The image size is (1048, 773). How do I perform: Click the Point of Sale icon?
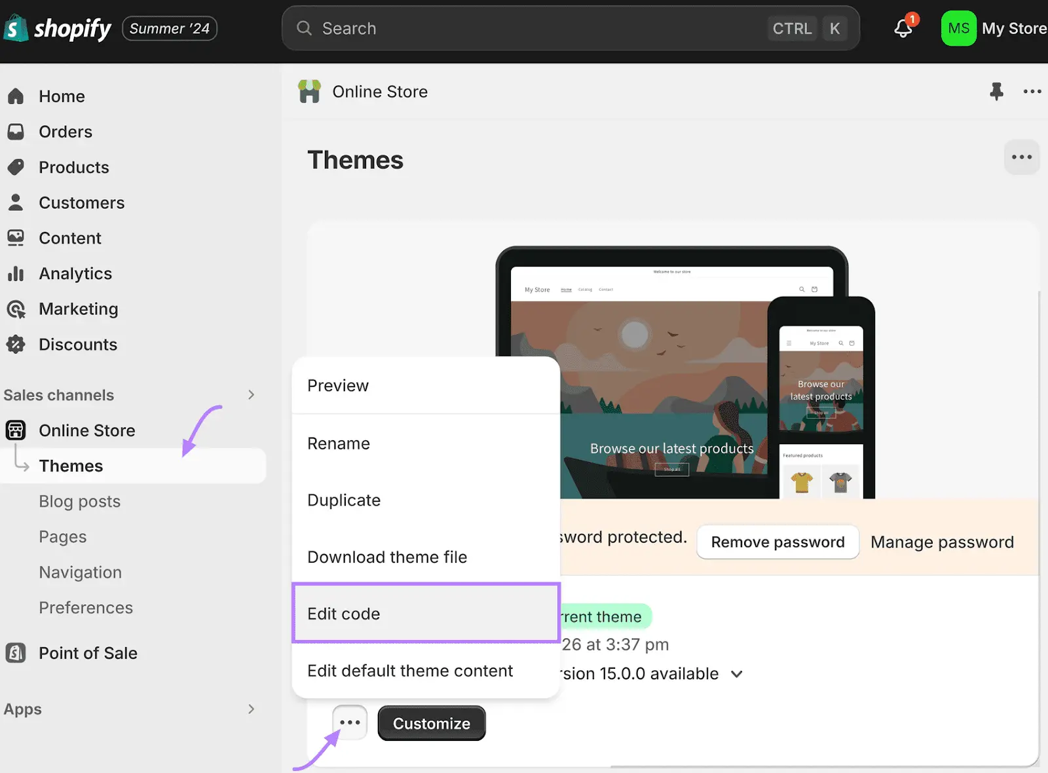(16, 652)
